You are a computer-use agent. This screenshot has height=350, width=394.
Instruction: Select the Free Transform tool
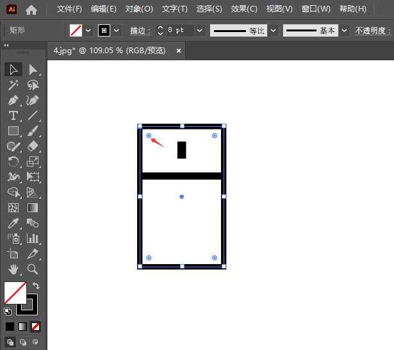[x=33, y=177]
